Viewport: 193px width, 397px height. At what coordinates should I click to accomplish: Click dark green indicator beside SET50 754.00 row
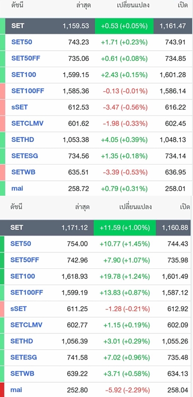coord(2,244)
